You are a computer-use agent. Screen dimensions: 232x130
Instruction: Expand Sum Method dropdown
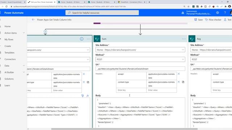183,59
